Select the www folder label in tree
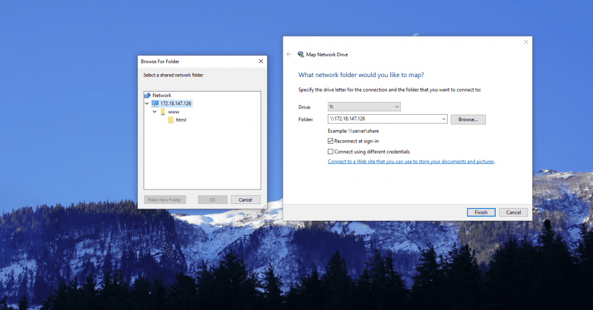Viewport: 593px width, 310px height. coord(174,112)
